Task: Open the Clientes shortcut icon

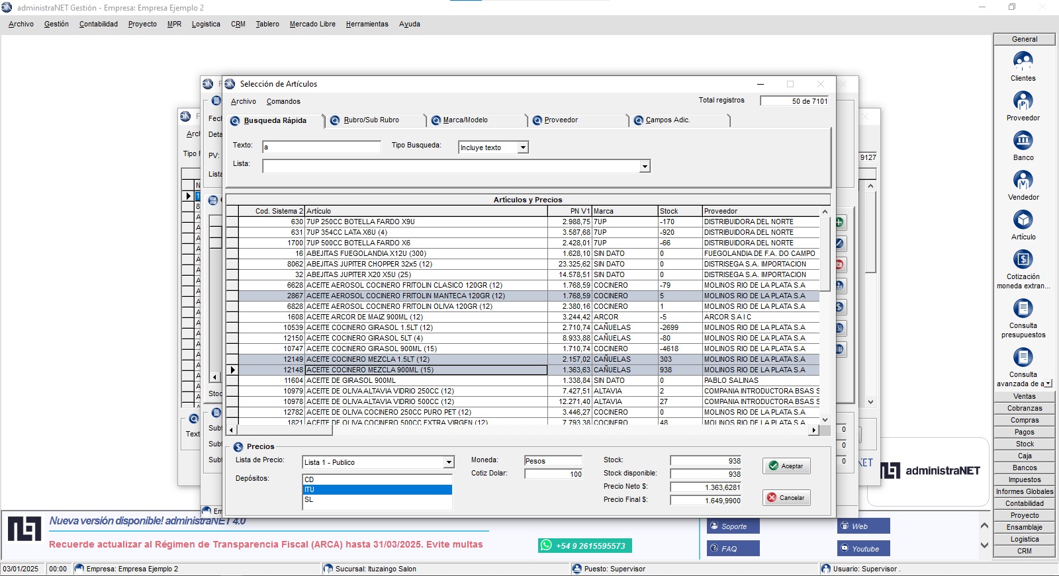Action: click(1023, 62)
